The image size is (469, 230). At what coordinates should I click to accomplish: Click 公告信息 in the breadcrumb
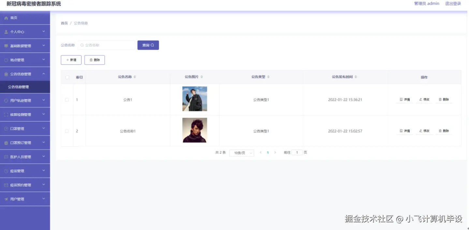point(81,23)
